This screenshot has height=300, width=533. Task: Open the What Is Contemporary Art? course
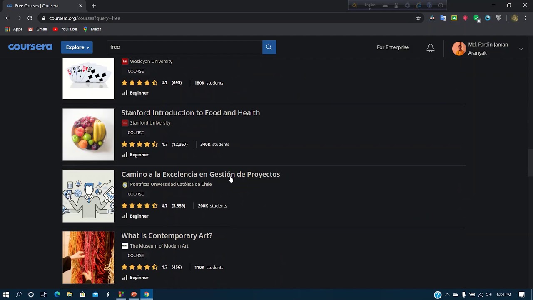[167, 235]
